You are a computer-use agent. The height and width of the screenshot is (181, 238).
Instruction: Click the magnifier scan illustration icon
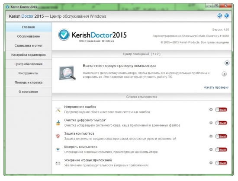pos(67,73)
